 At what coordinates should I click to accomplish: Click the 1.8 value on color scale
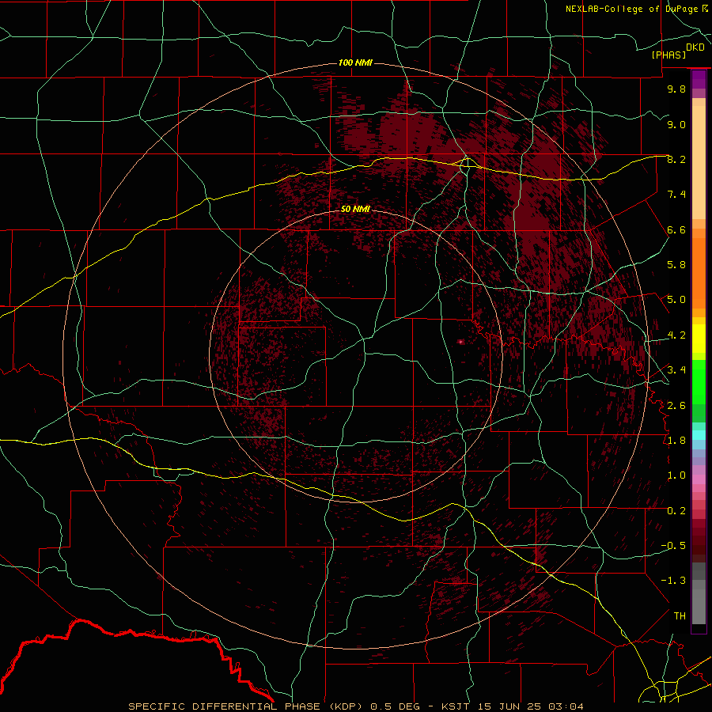click(676, 441)
